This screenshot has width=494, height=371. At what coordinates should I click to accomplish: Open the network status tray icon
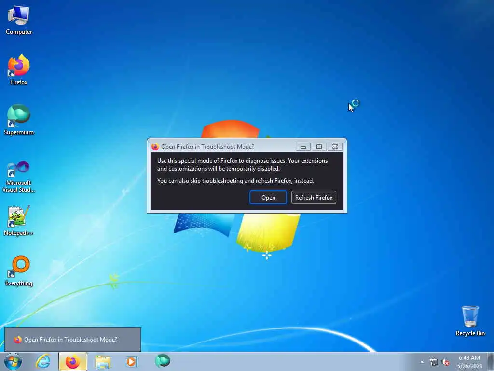[434, 362]
